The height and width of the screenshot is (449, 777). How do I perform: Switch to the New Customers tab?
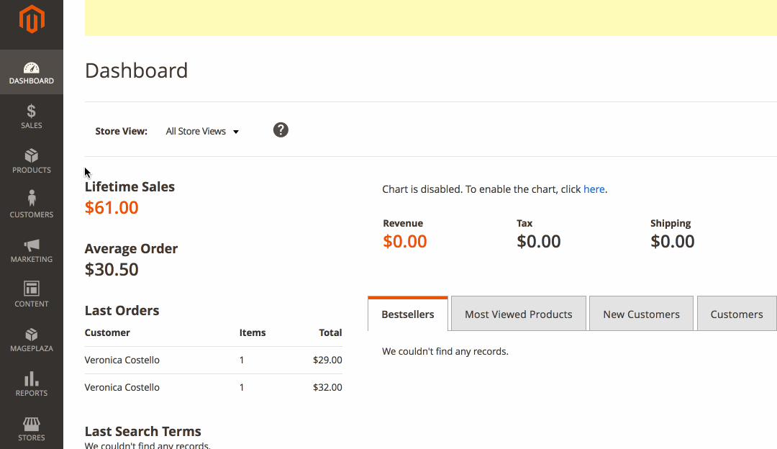[641, 314]
